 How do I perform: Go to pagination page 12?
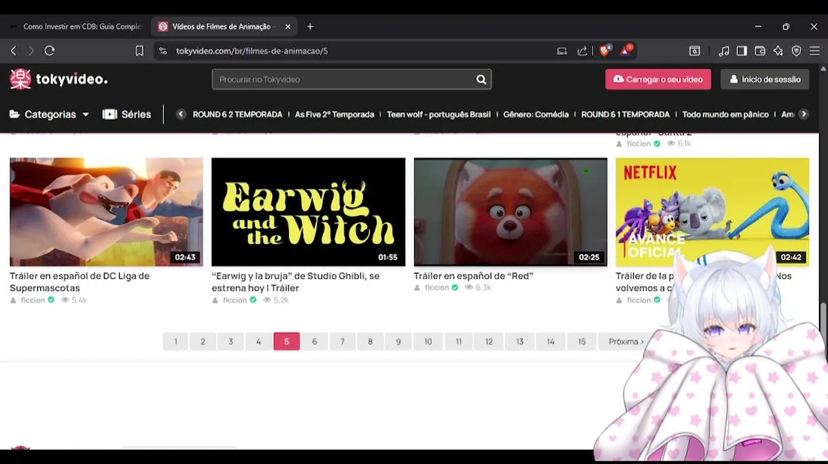(x=489, y=342)
